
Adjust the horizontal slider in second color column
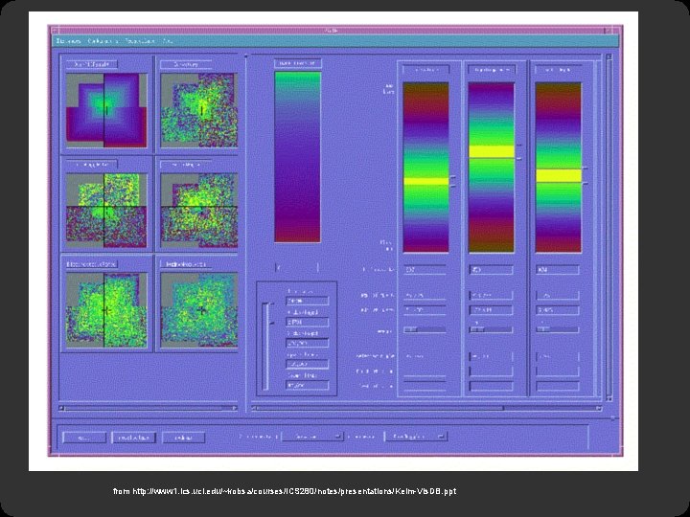[491, 329]
